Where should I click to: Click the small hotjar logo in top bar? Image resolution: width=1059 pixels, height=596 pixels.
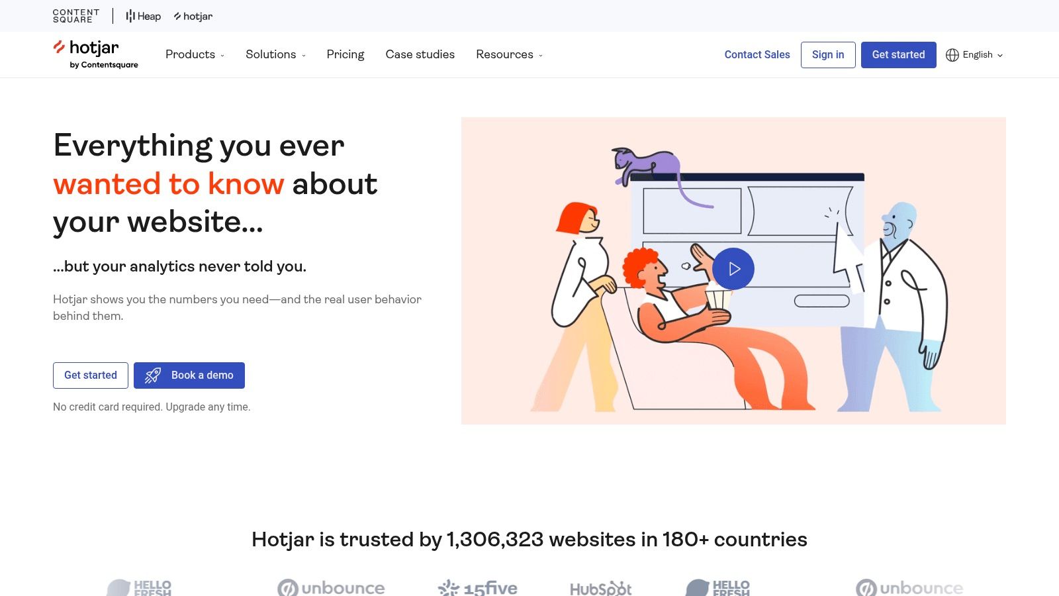coord(193,16)
